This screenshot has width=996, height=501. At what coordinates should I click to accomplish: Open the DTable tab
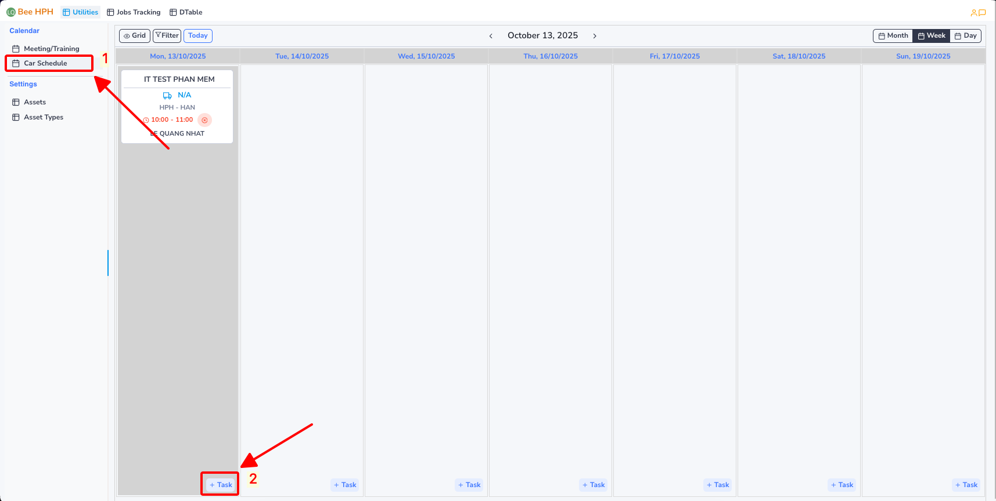[186, 12]
